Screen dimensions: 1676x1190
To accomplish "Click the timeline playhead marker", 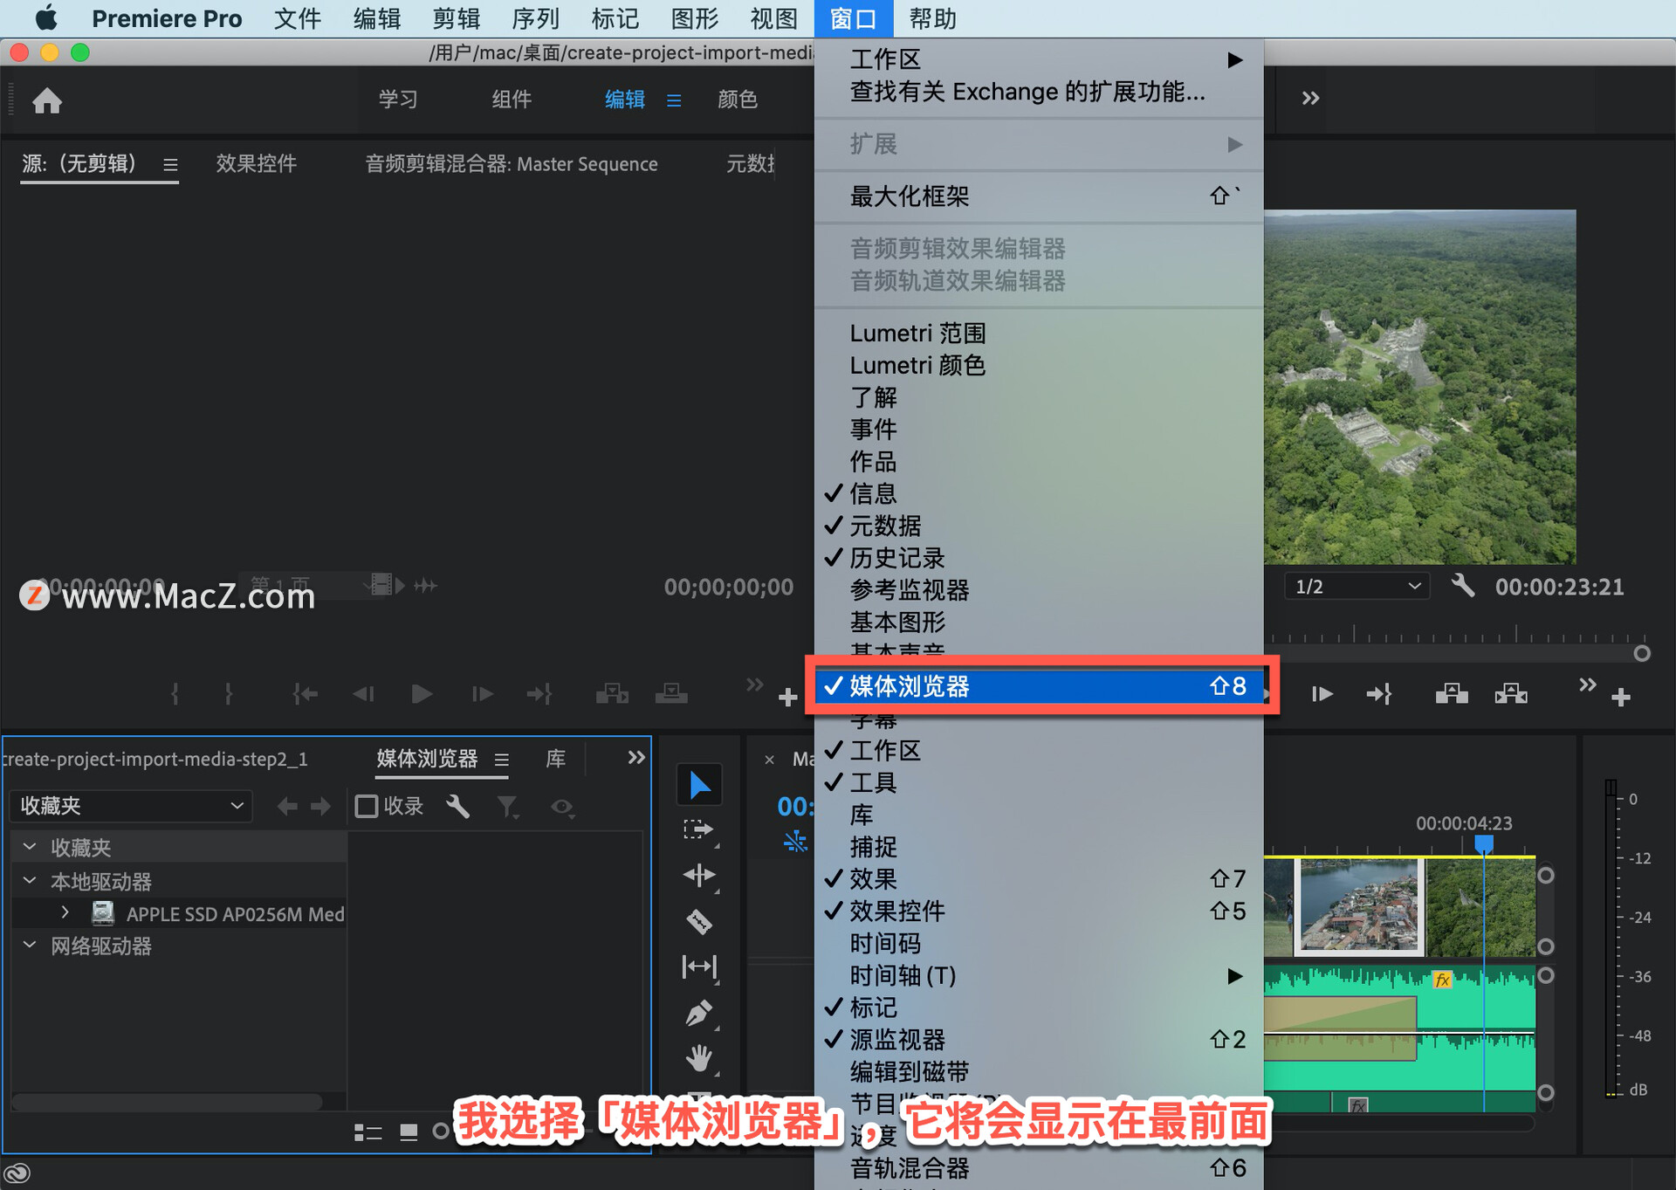I will point(1483,844).
